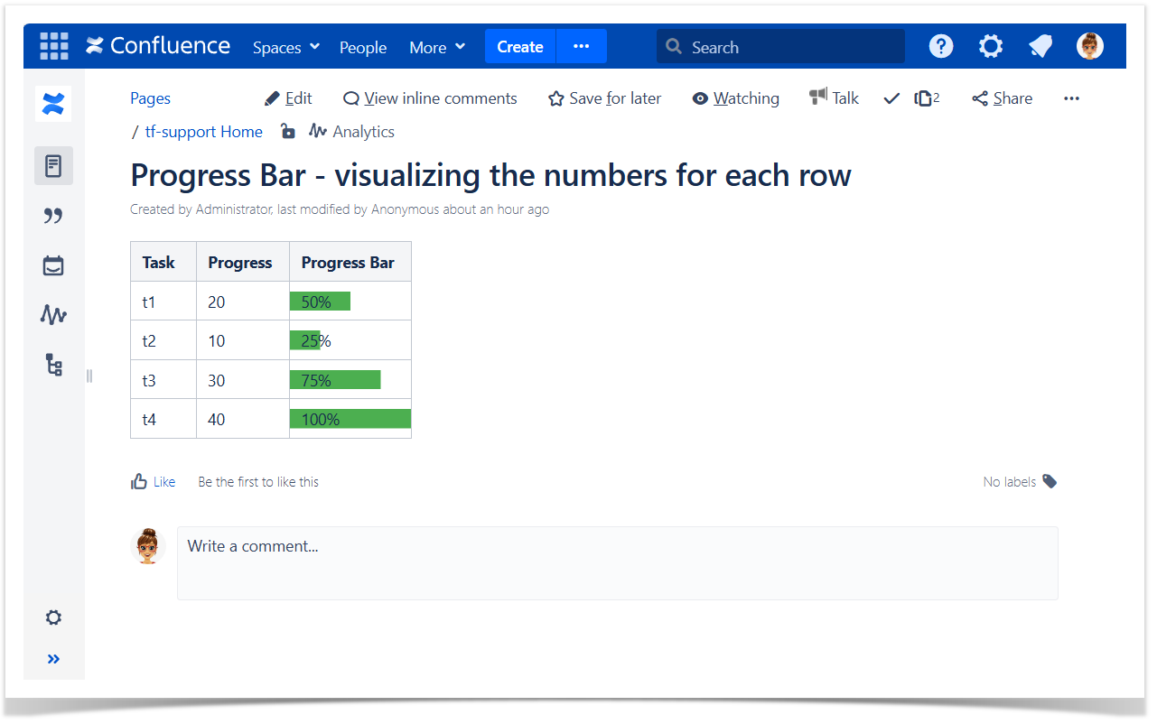1157x724 pixels.
Task: Expand the More dropdown in the header
Action: point(437,47)
